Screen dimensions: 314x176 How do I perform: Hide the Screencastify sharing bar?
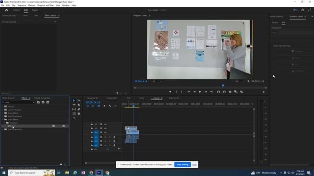[194, 165]
